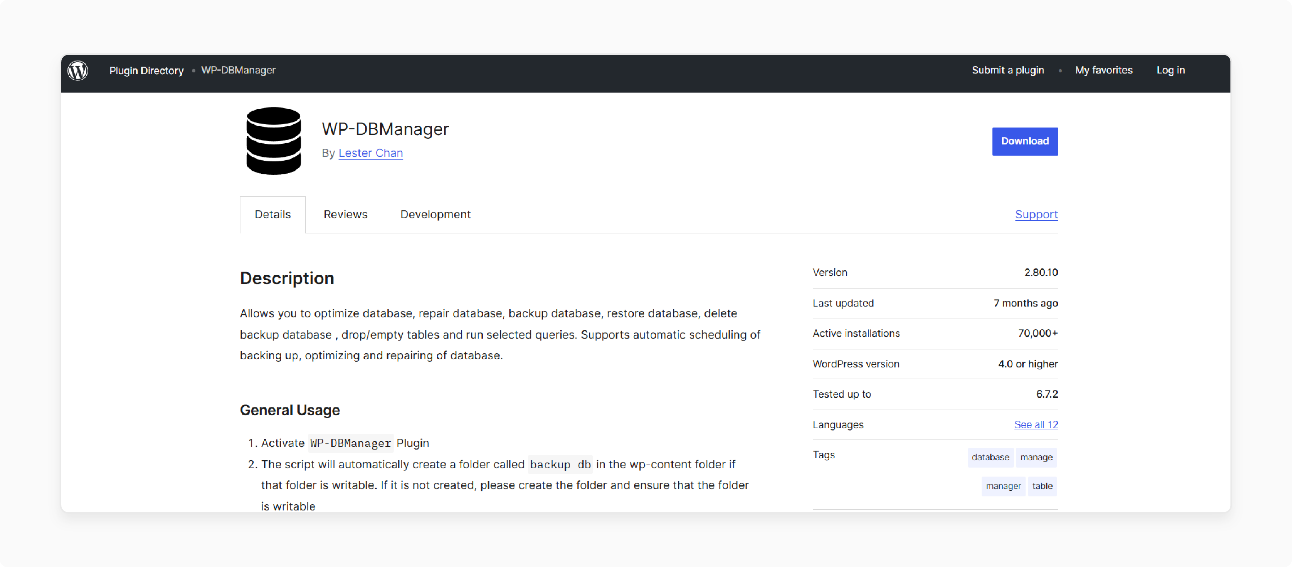1292x567 pixels.
Task: Open the Support link
Action: (x=1036, y=215)
